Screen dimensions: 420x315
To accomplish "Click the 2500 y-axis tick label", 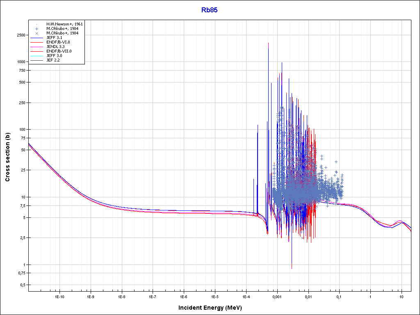I will click(21, 35).
